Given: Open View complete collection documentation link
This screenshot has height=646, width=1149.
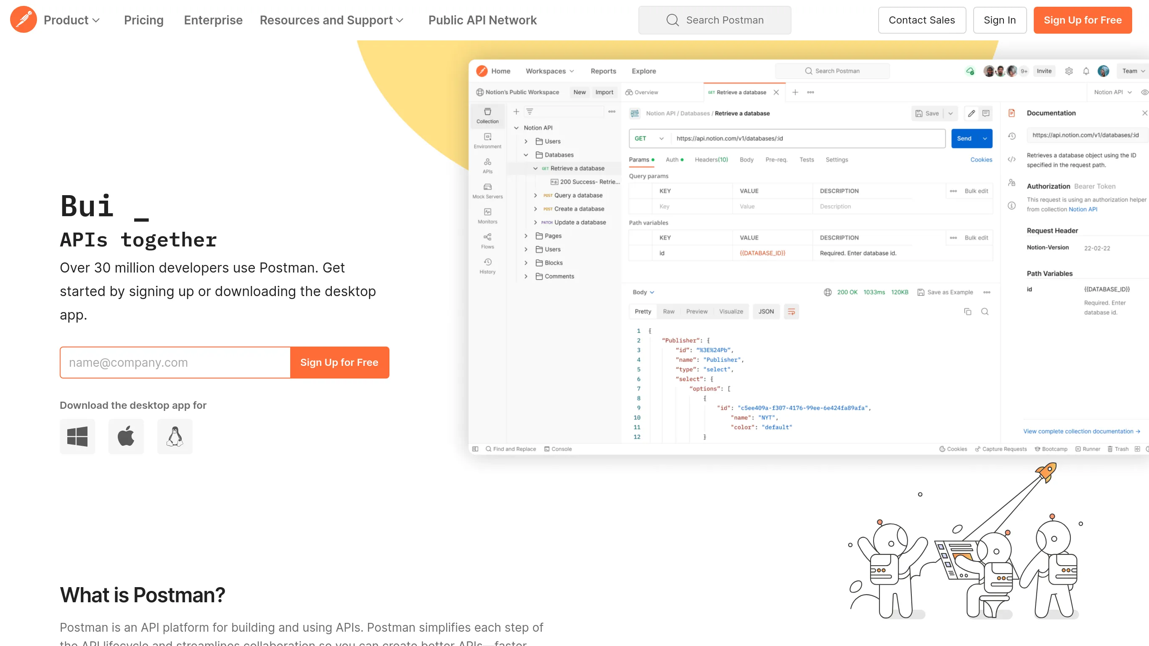Looking at the screenshot, I should tap(1081, 431).
